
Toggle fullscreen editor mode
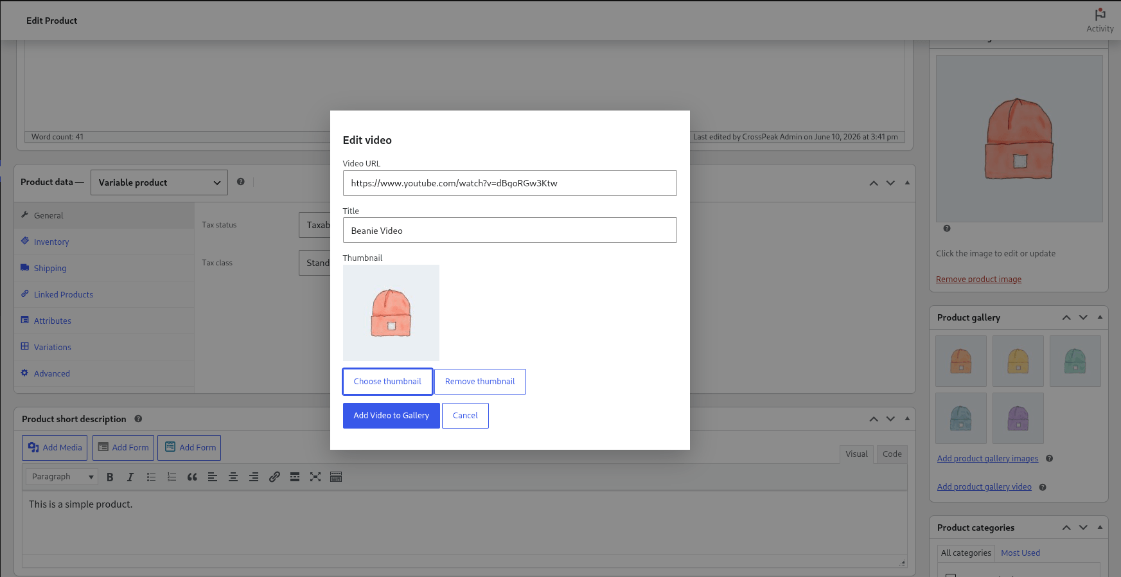click(x=315, y=477)
